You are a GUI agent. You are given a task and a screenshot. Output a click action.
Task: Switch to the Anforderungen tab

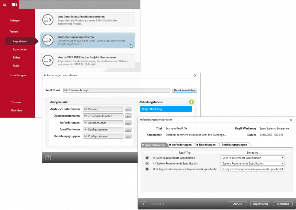181,145
